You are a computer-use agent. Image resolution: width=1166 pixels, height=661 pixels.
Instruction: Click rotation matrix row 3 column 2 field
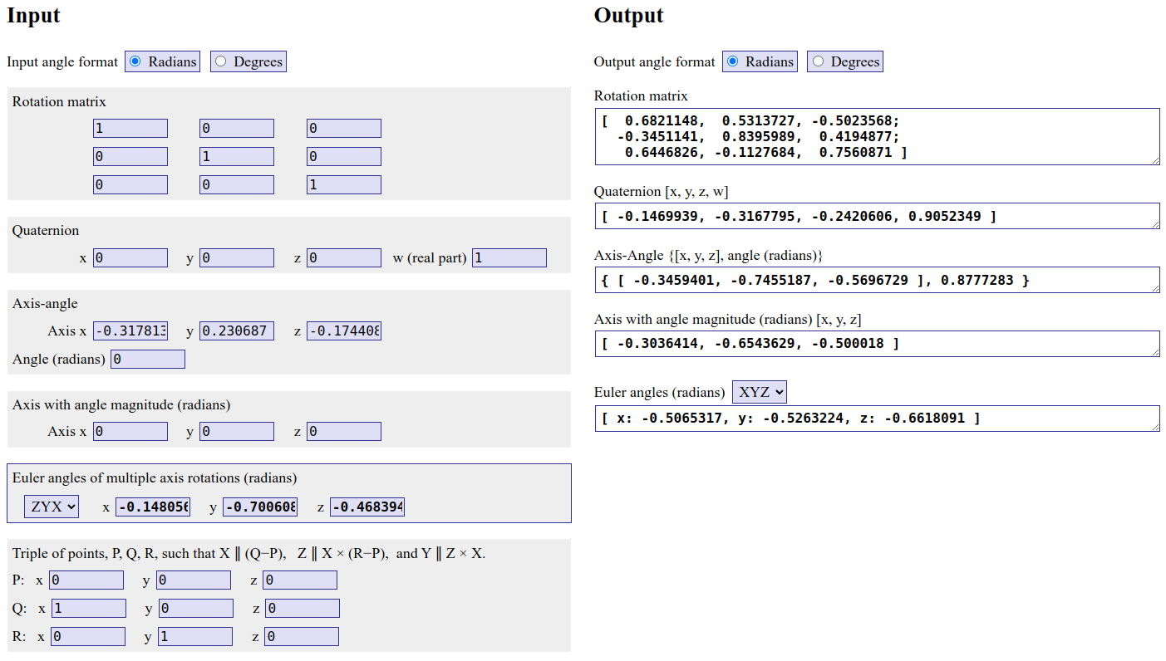(x=237, y=184)
